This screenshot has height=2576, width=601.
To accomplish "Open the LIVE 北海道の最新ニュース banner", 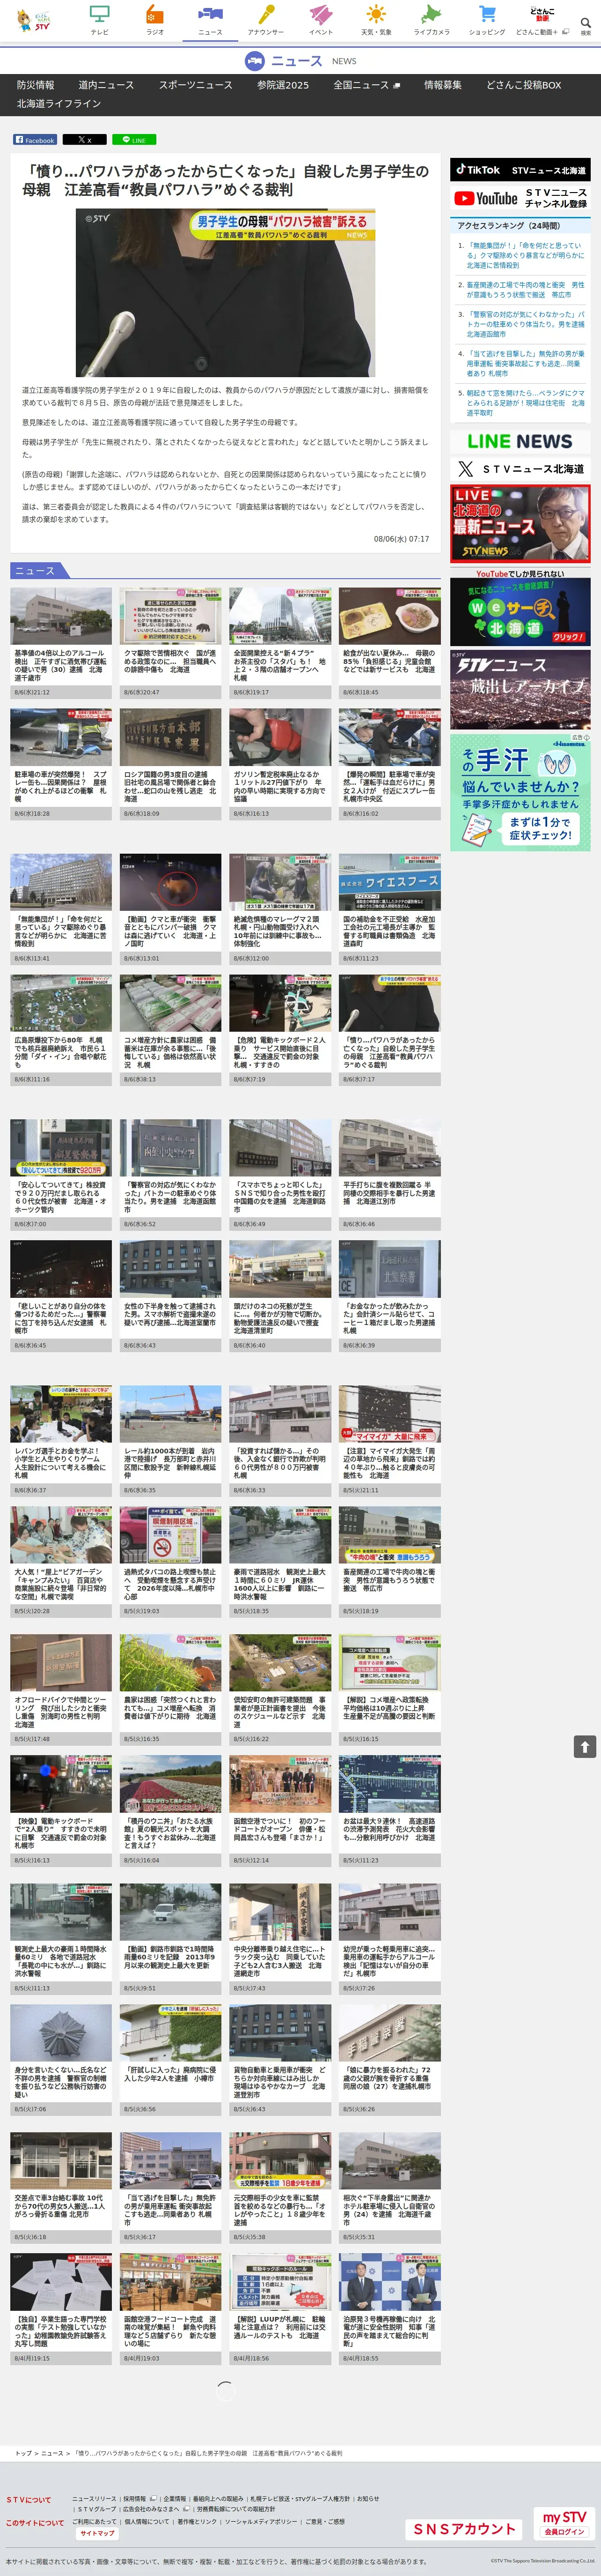I will coord(520,524).
